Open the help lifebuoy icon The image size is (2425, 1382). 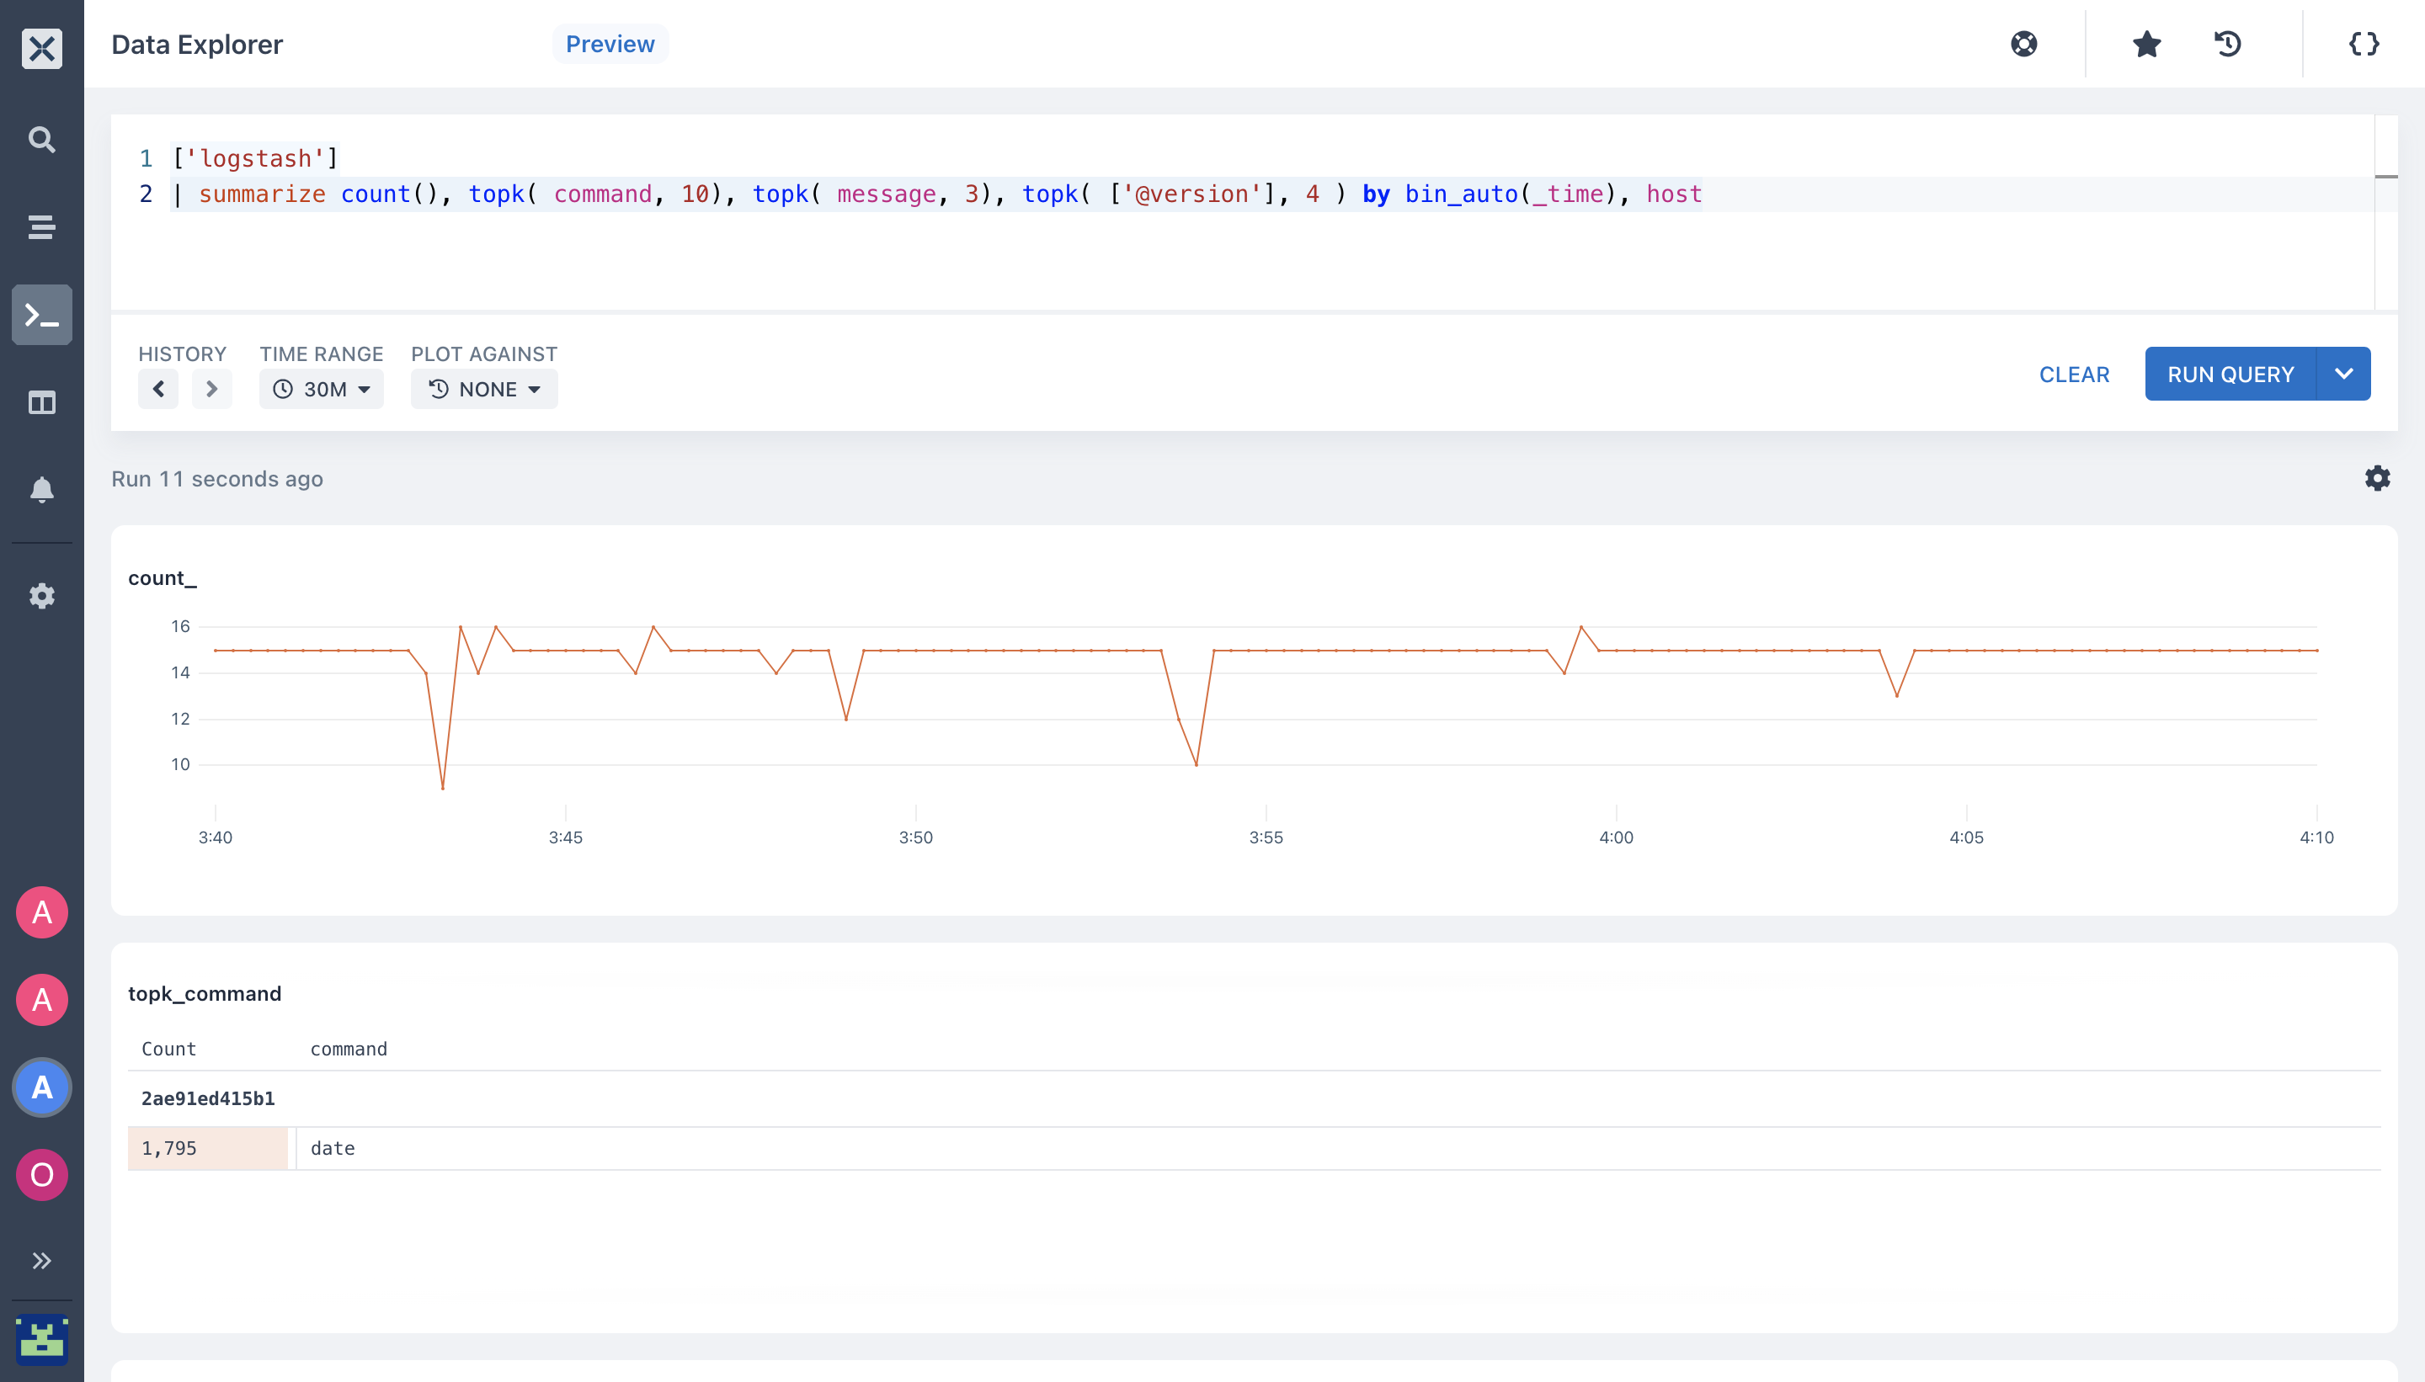(2023, 44)
